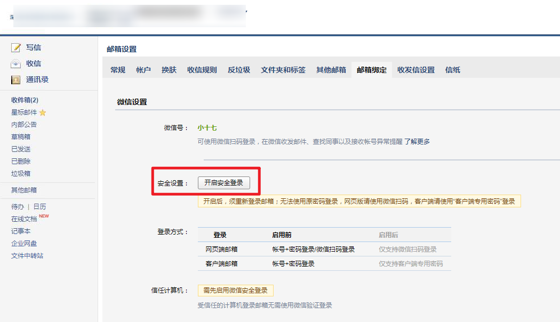Viewport: 560px width, 322px height.
Task: Click the 客户端邮箱 table cell
Action: point(221,263)
